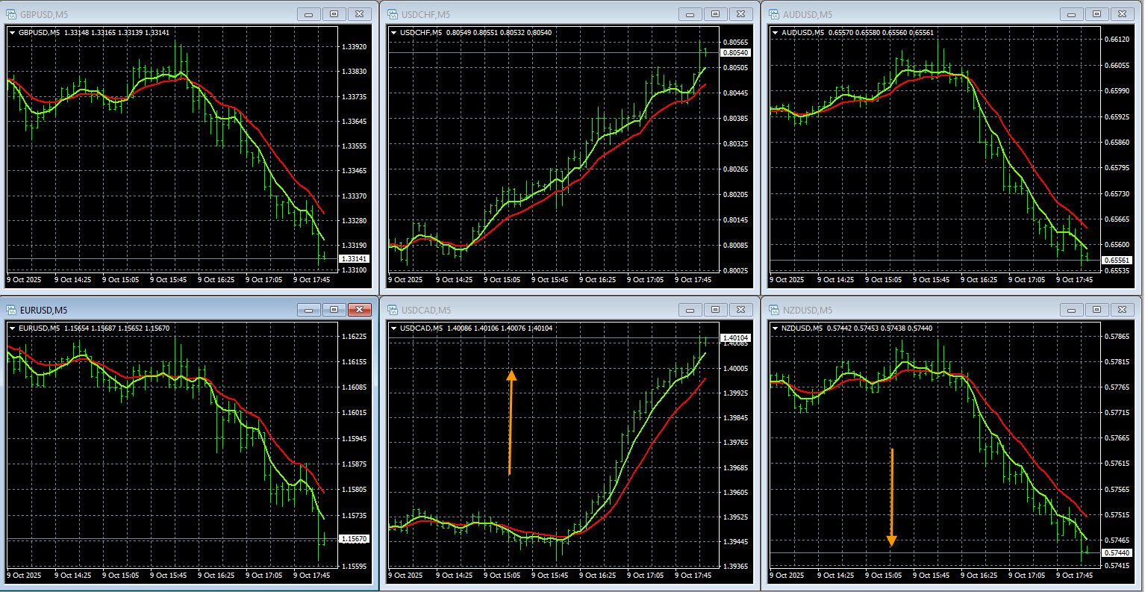Expand the USDCHF,M5 header triangle
The height and width of the screenshot is (592, 1145).
click(x=394, y=33)
